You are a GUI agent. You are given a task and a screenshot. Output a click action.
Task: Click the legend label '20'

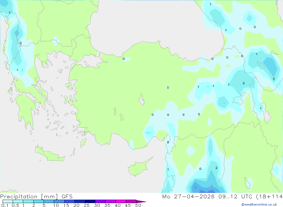(x=76, y=205)
